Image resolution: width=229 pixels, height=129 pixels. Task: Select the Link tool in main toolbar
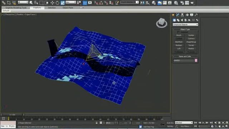4,3
